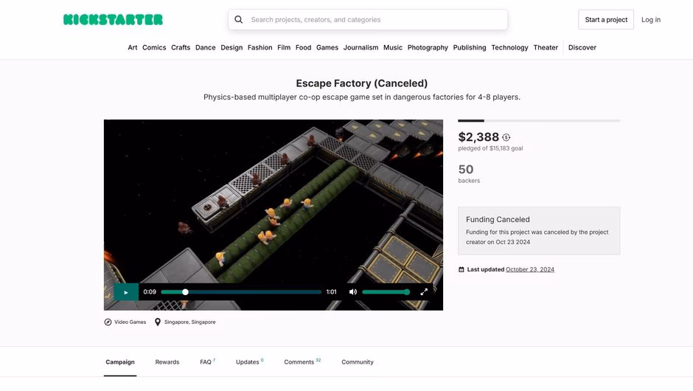Click the currency conversion icon beside $2,388
This screenshot has width=693, height=391.
[x=506, y=137]
